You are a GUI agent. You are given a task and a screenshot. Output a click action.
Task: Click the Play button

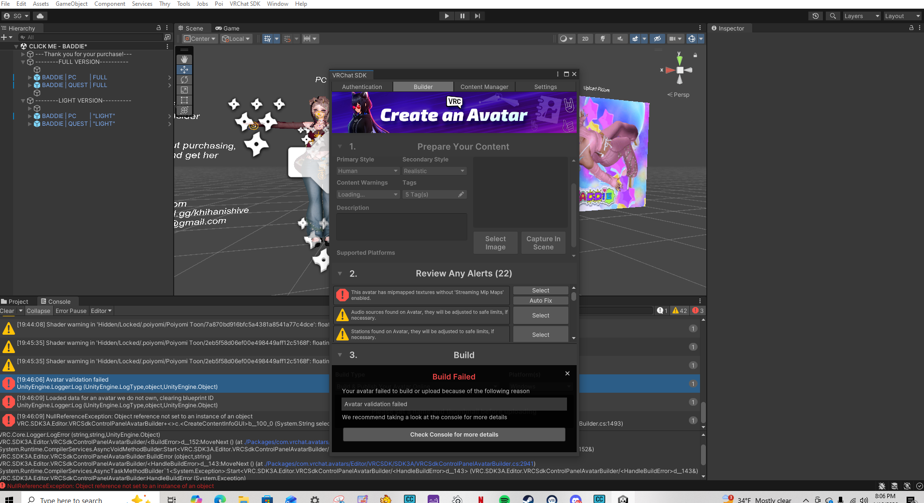click(x=447, y=16)
